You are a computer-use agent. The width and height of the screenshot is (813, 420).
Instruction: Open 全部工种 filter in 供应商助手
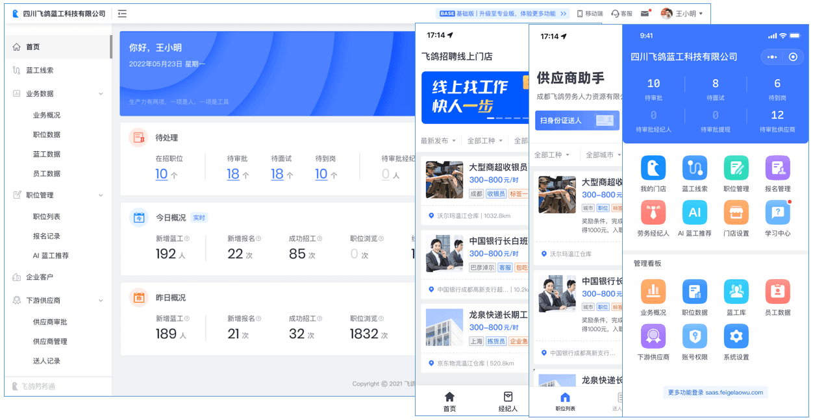[x=552, y=155]
